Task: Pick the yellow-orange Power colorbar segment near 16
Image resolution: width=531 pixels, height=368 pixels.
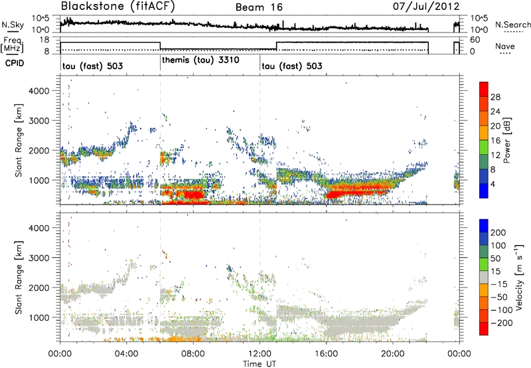Action: tap(484, 132)
